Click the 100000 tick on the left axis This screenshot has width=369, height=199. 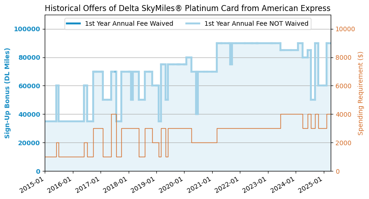point(27,29)
